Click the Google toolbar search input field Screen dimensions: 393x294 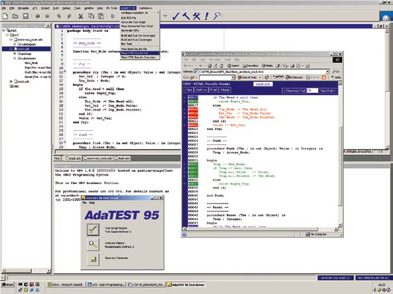point(215,77)
